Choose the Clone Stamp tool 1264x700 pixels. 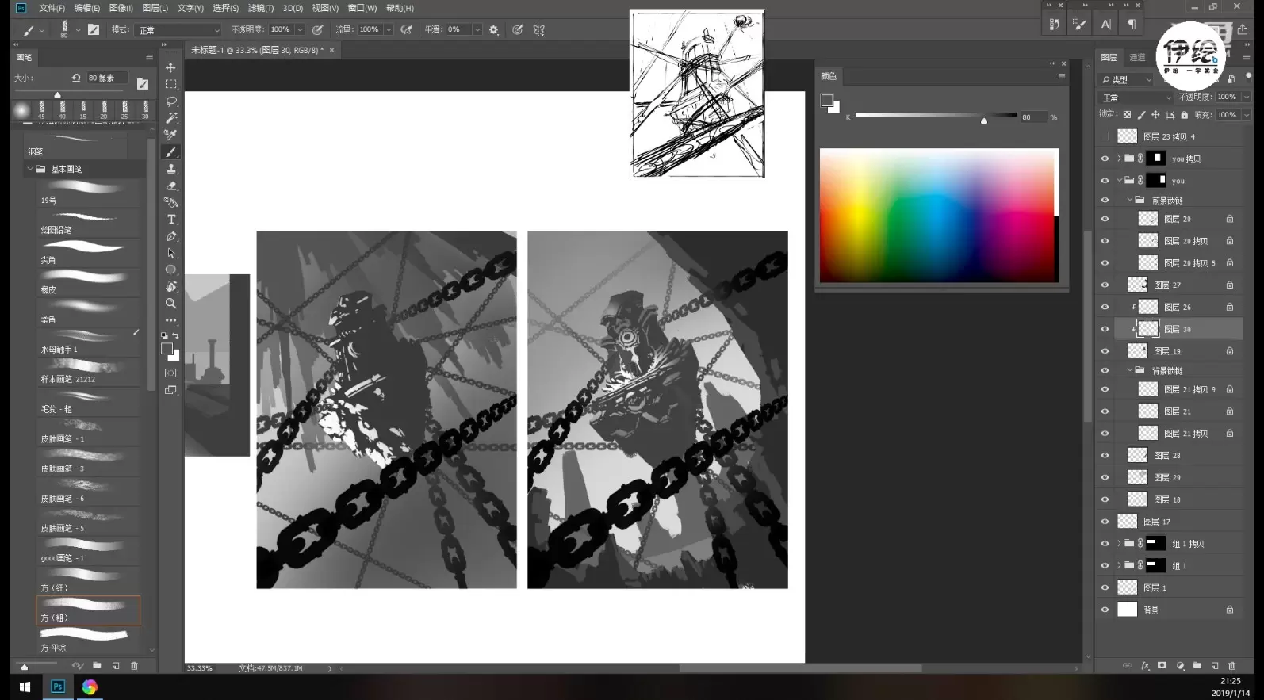pos(170,169)
